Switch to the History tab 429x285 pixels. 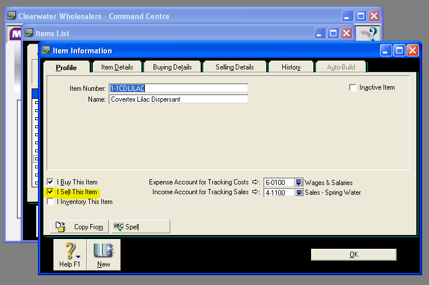pyautogui.click(x=291, y=67)
